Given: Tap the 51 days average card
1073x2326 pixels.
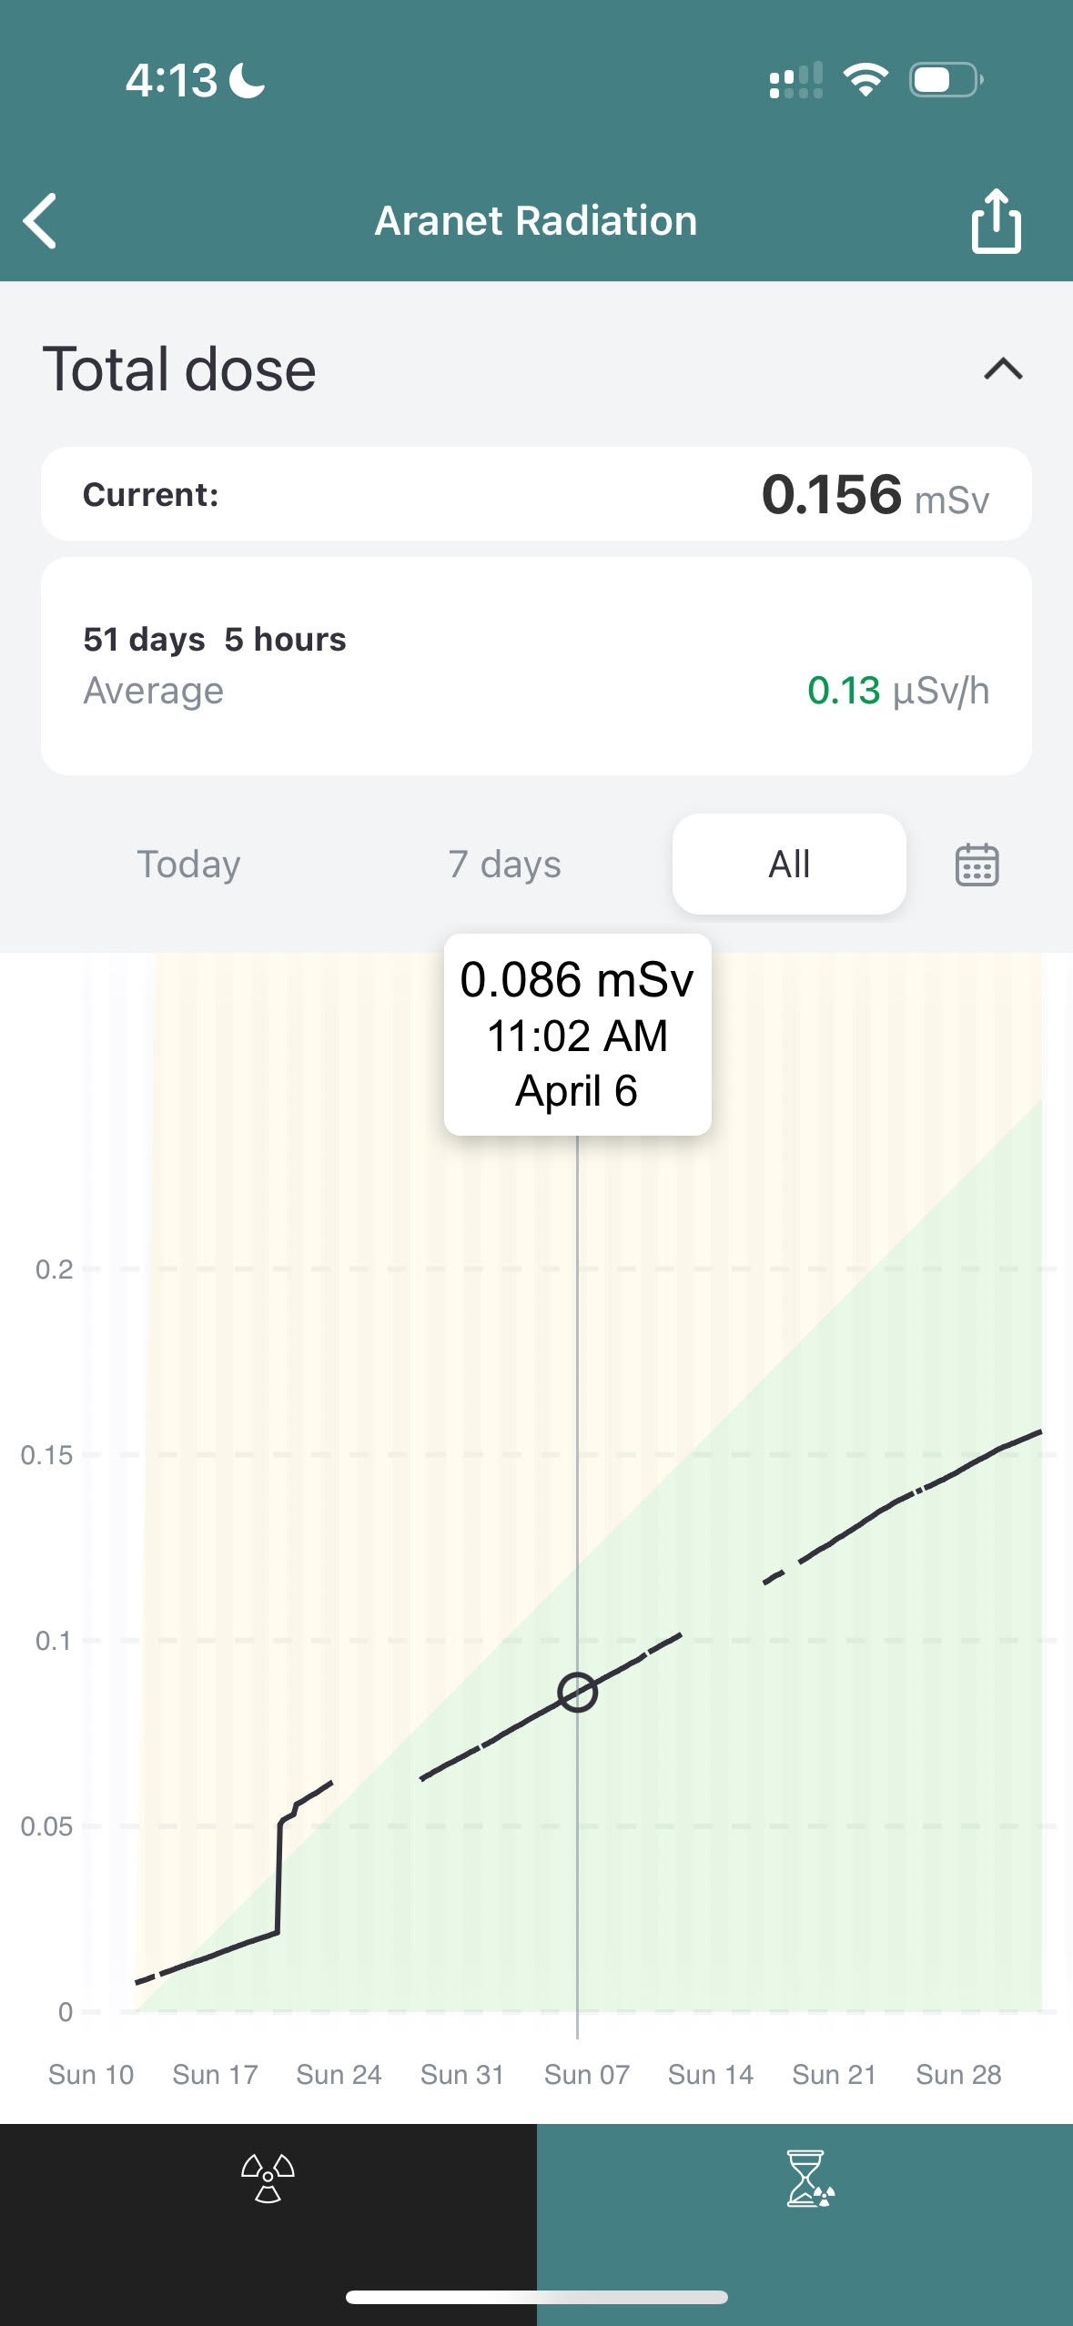Looking at the screenshot, I should (536, 666).
